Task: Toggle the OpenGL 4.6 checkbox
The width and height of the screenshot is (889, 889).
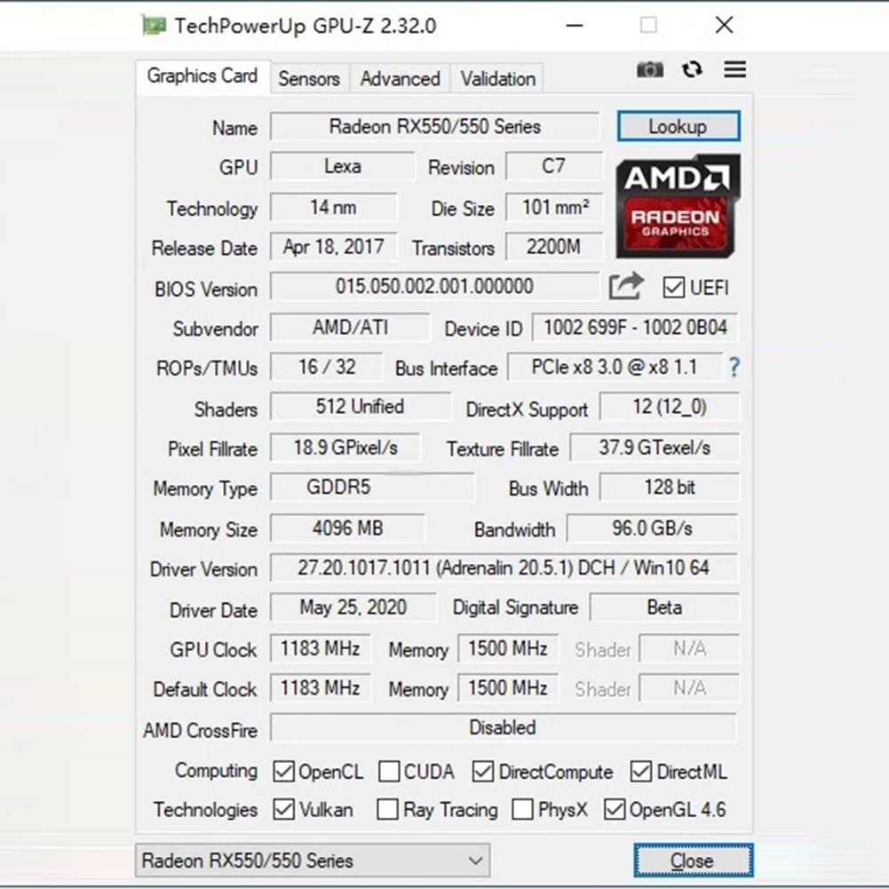Action: click(x=615, y=810)
